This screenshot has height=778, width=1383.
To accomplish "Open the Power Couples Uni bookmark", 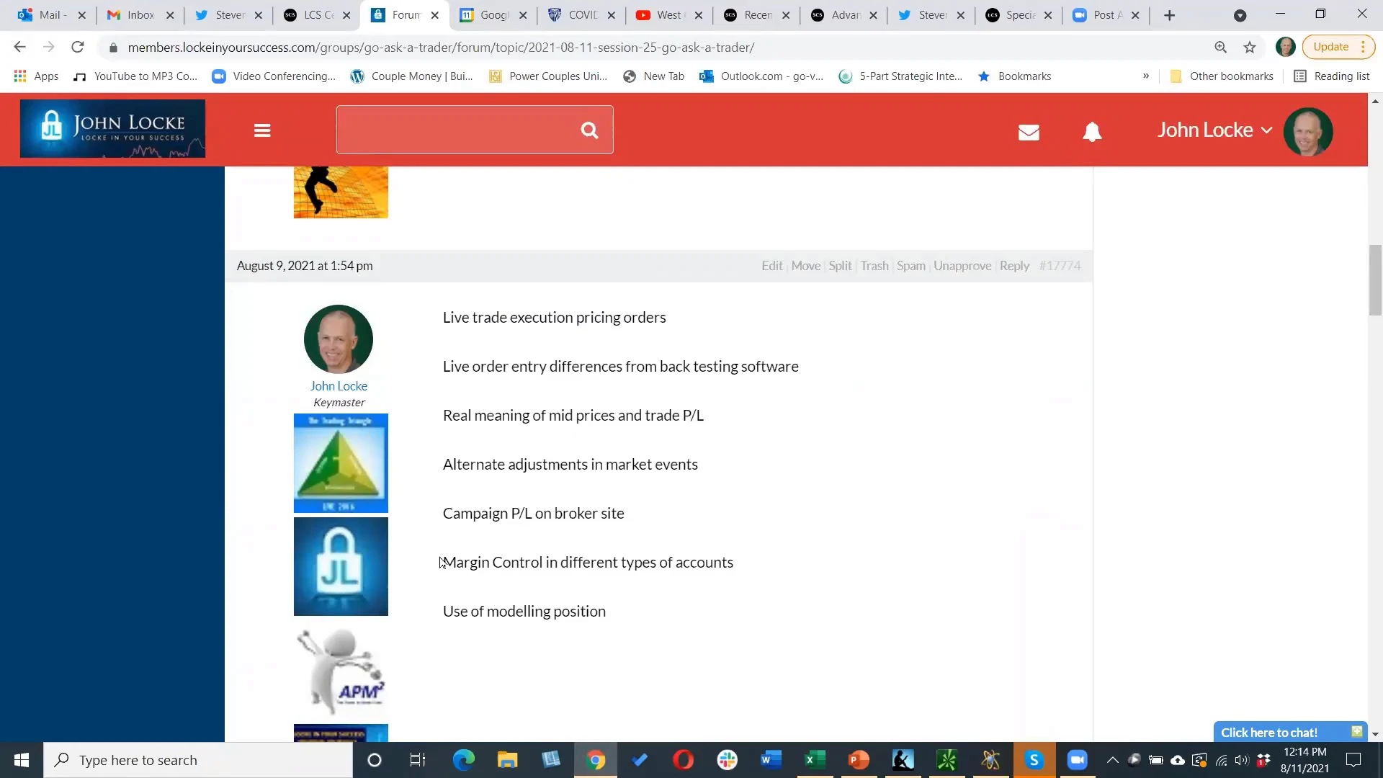I will pyautogui.click(x=548, y=76).
